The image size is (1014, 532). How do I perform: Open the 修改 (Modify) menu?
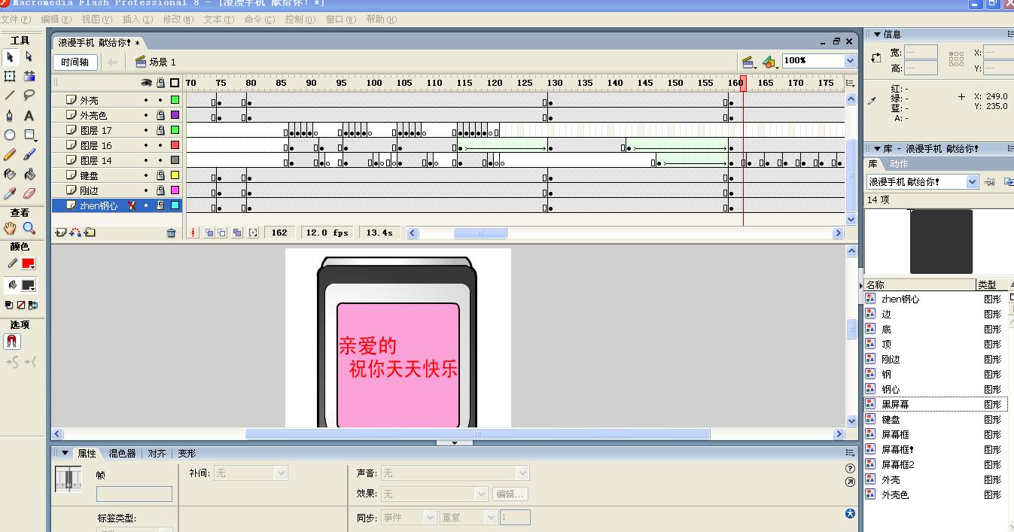click(x=178, y=20)
